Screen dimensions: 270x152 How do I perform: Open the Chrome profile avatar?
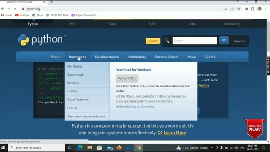click(x=259, y=9)
